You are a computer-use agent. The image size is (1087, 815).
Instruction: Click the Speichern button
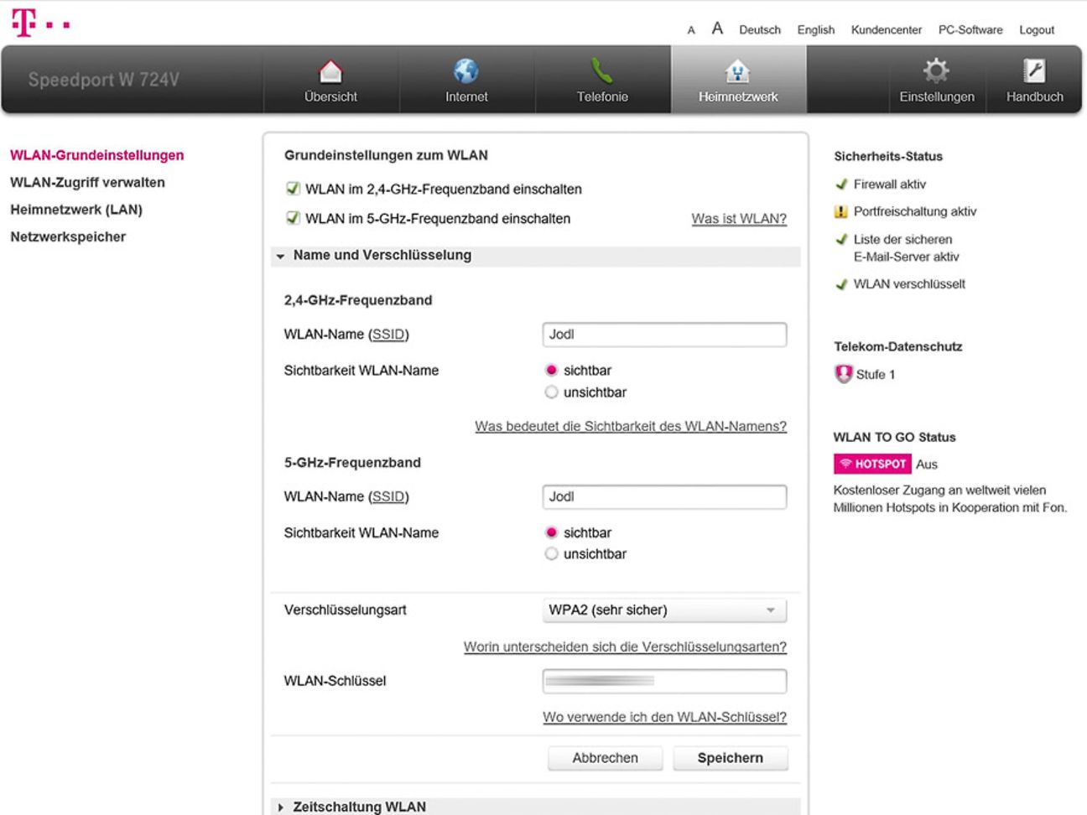pos(731,758)
